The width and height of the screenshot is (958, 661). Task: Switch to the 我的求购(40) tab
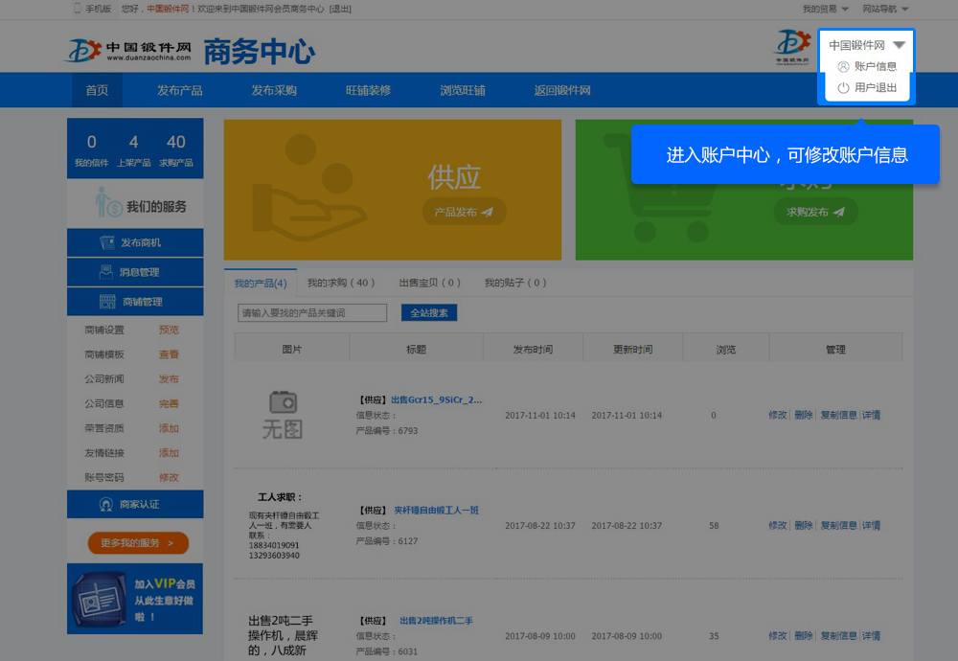pyautogui.click(x=340, y=284)
